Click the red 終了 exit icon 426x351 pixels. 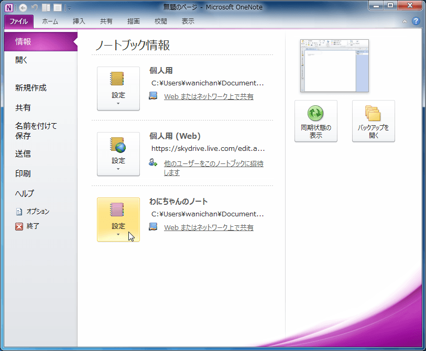pos(19,226)
